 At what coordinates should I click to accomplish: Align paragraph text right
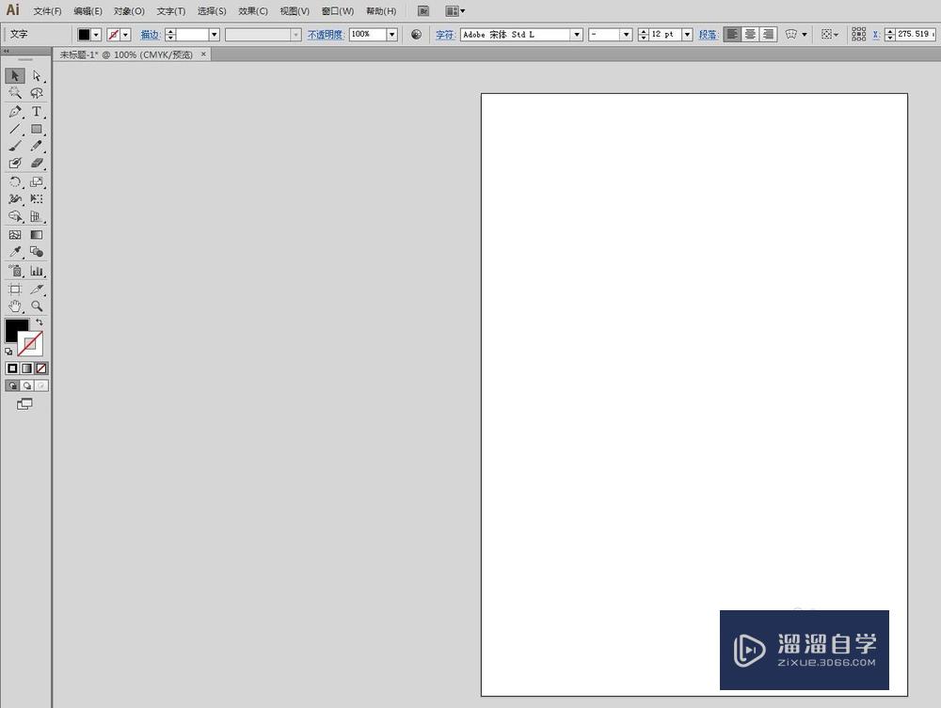pyautogui.click(x=768, y=35)
